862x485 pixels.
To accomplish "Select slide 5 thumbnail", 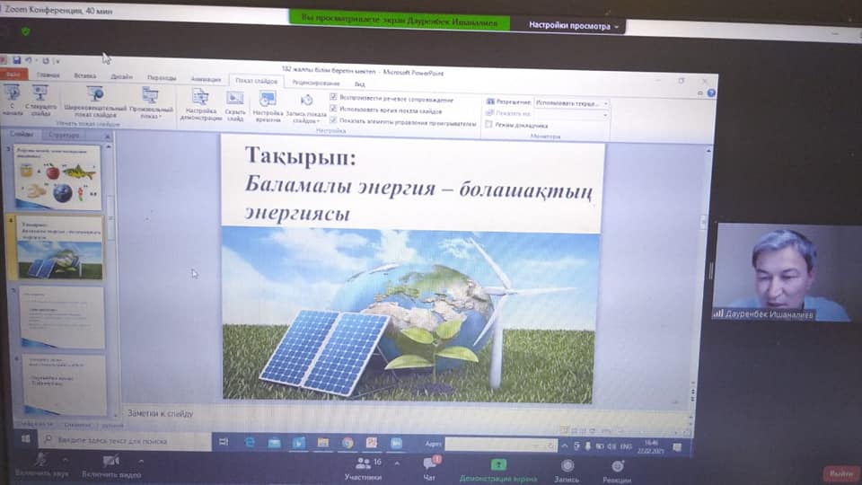I will tap(62, 317).
